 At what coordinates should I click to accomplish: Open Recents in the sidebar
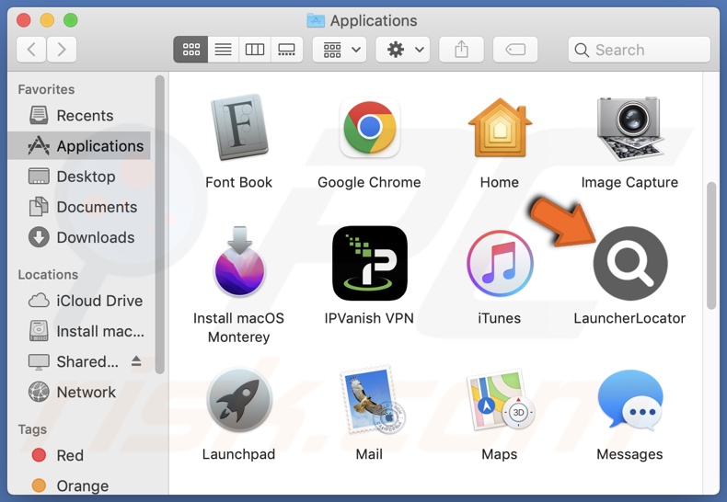[x=79, y=115]
